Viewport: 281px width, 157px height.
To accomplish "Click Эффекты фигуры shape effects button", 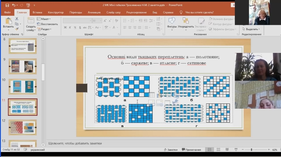I will [x=222, y=29].
